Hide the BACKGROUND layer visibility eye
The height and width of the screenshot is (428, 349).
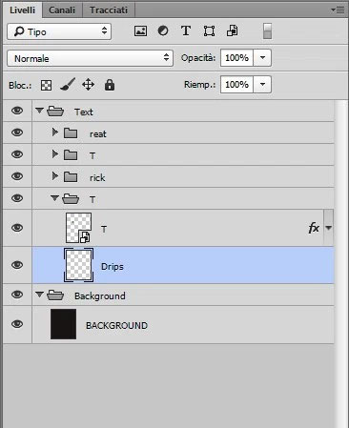pyautogui.click(x=17, y=324)
